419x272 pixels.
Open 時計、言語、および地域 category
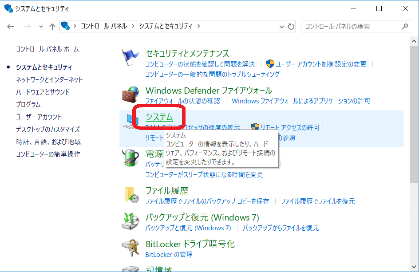click(x=48, y=142)
